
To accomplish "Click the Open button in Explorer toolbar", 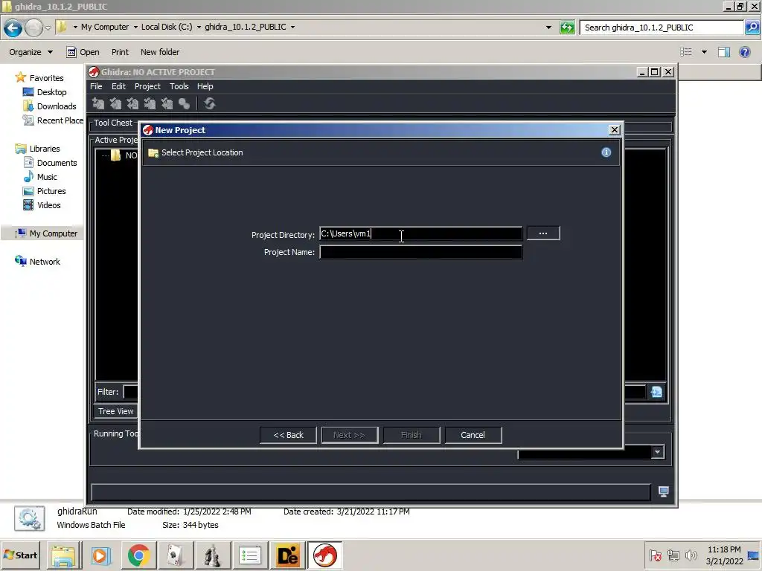I will (x=83, y=52).
